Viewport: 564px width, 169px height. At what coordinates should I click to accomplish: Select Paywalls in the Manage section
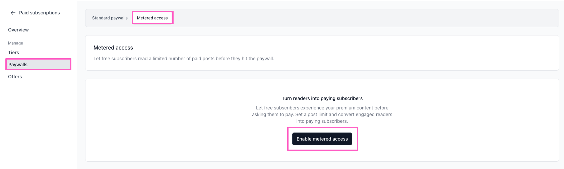38,64
